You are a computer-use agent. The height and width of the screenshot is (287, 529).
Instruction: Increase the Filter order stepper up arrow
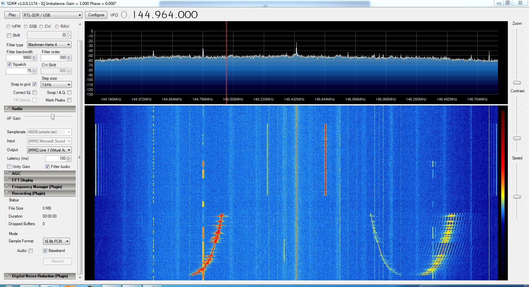69,56
